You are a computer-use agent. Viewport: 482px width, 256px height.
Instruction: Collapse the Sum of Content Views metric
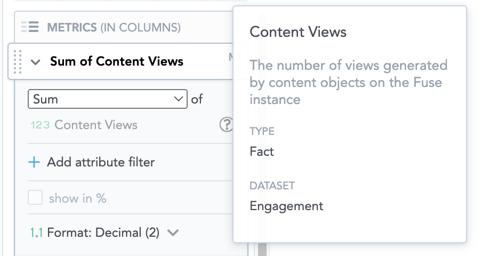(x=36, y=62)
